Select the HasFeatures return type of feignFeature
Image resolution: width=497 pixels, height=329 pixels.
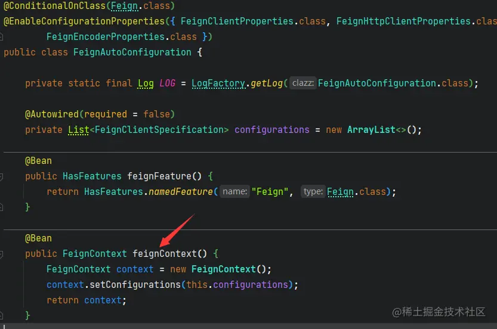pyautogui.click(x=92, y=176)
